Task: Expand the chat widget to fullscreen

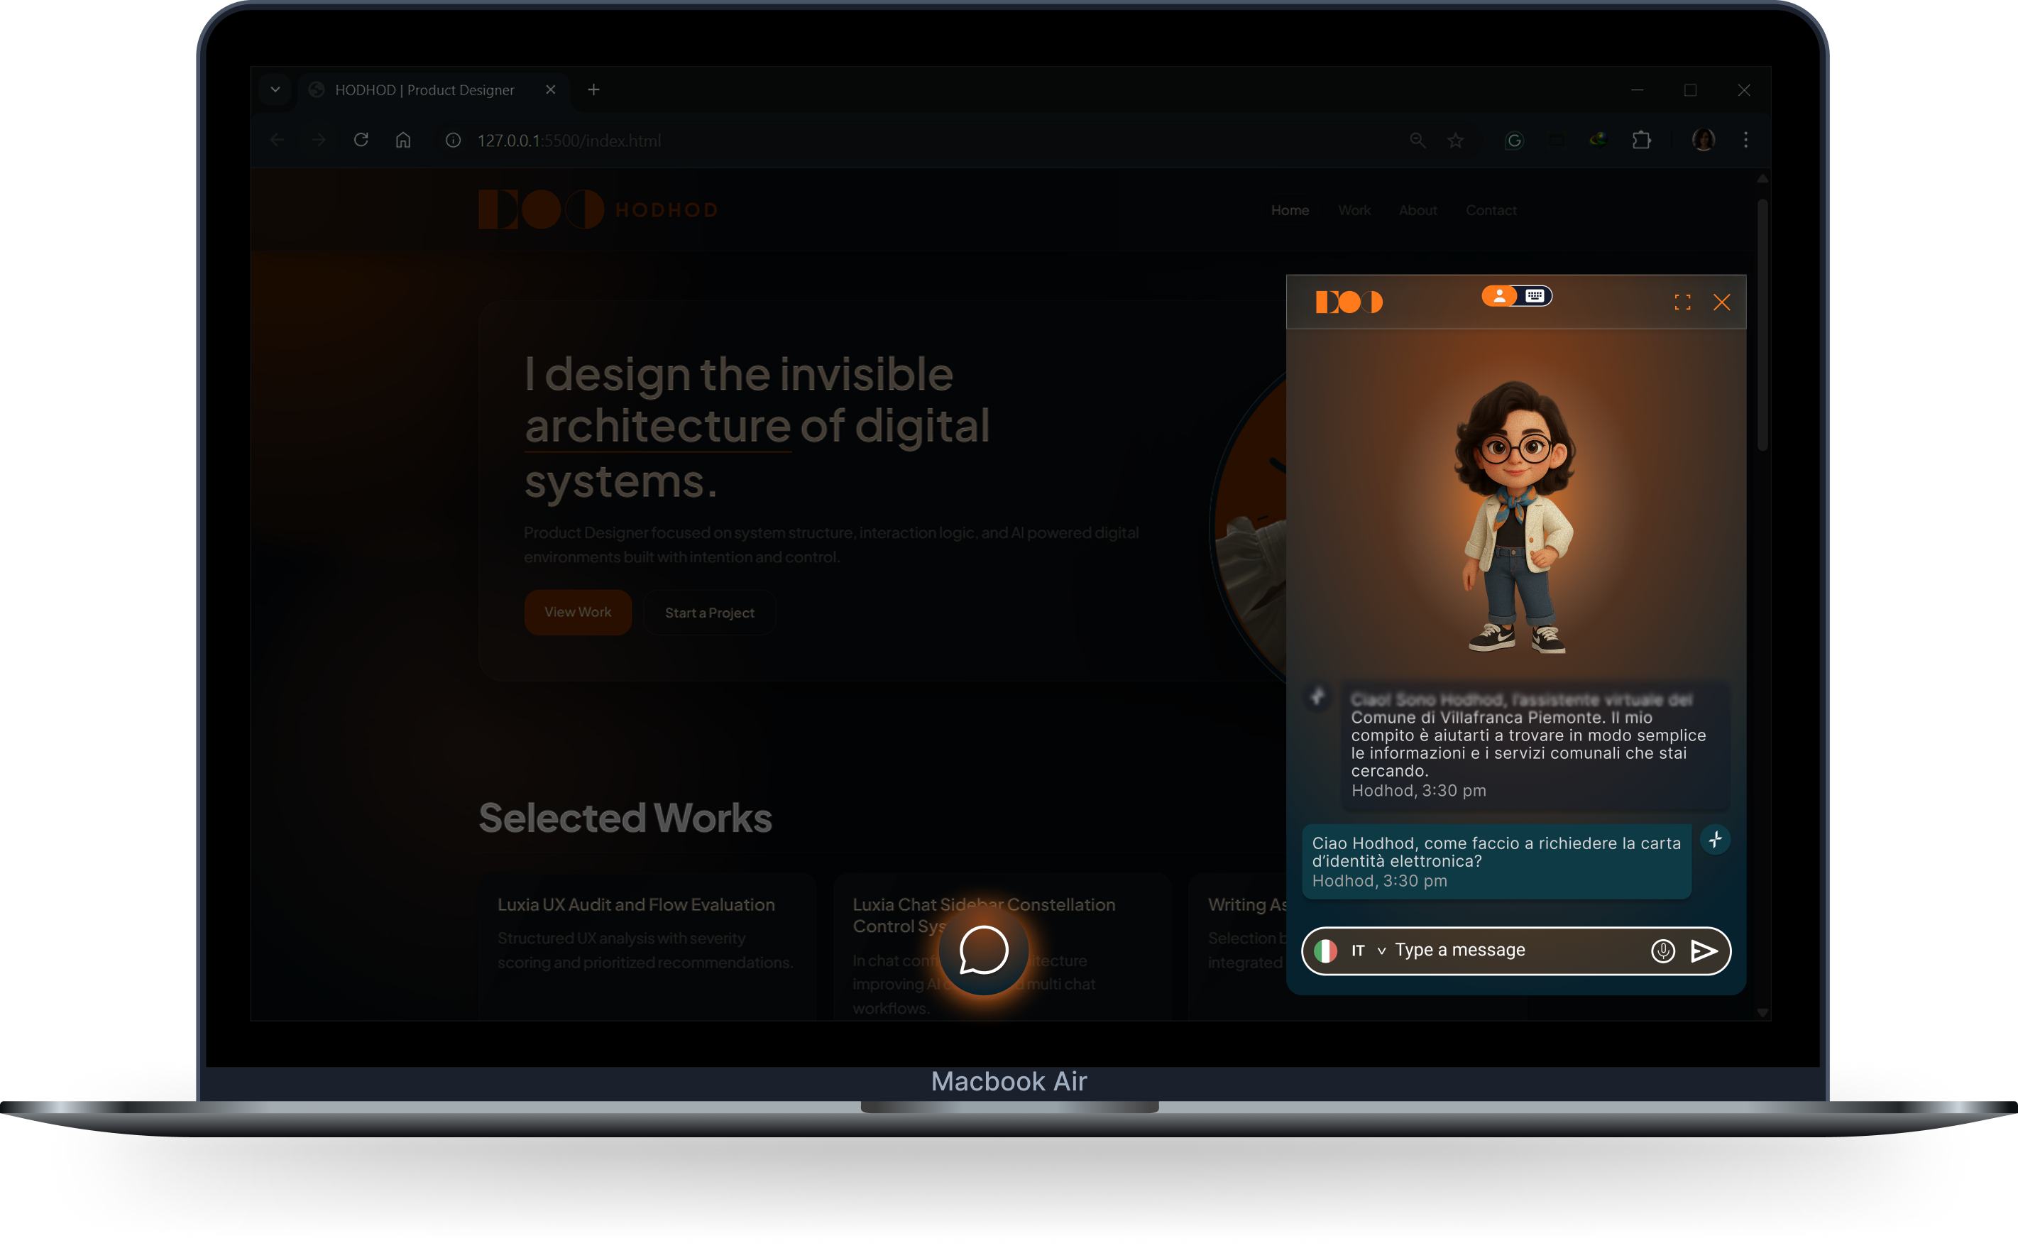Action: (x=1682, y=302)
